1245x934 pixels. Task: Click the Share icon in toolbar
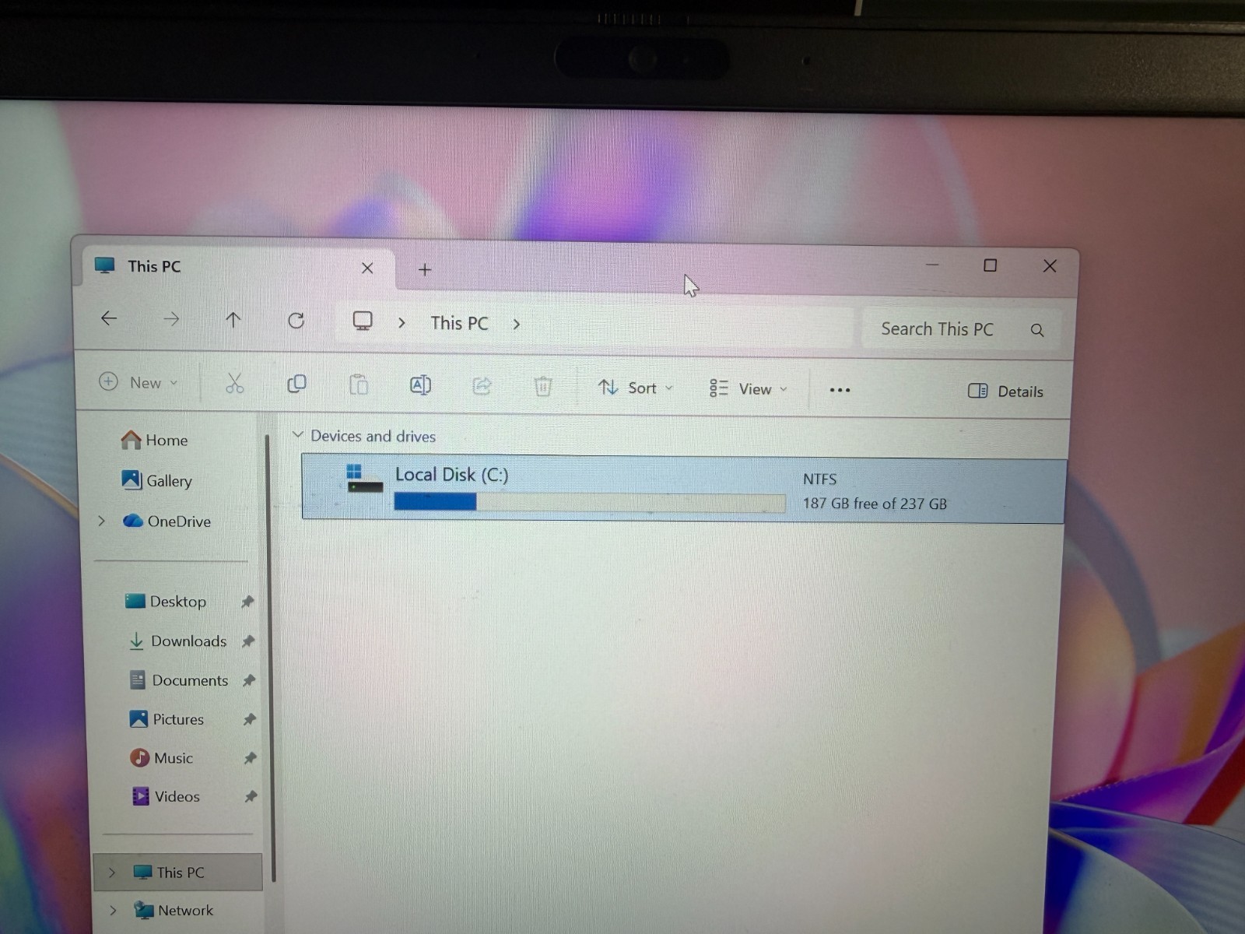point(482,385)
